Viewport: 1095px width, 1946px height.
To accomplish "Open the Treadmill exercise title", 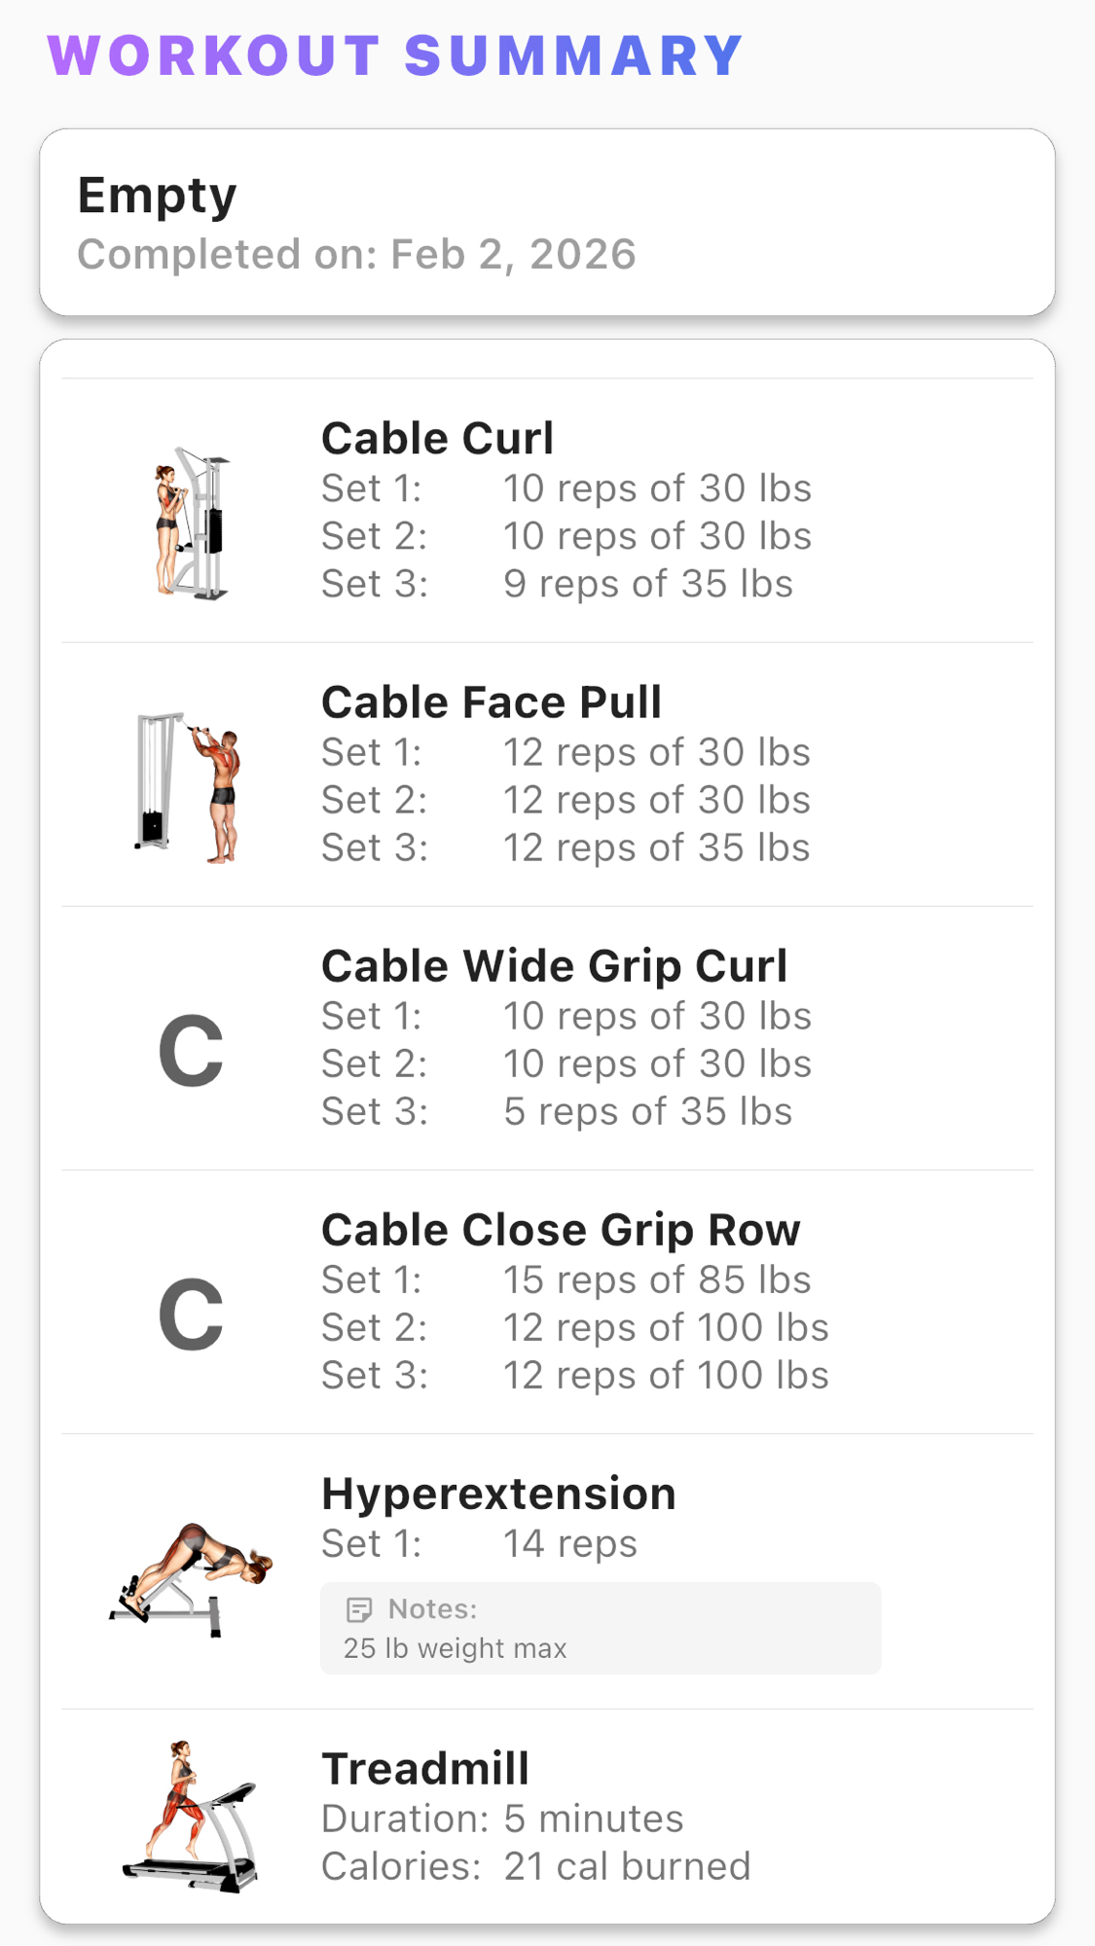I will 425,1769.
